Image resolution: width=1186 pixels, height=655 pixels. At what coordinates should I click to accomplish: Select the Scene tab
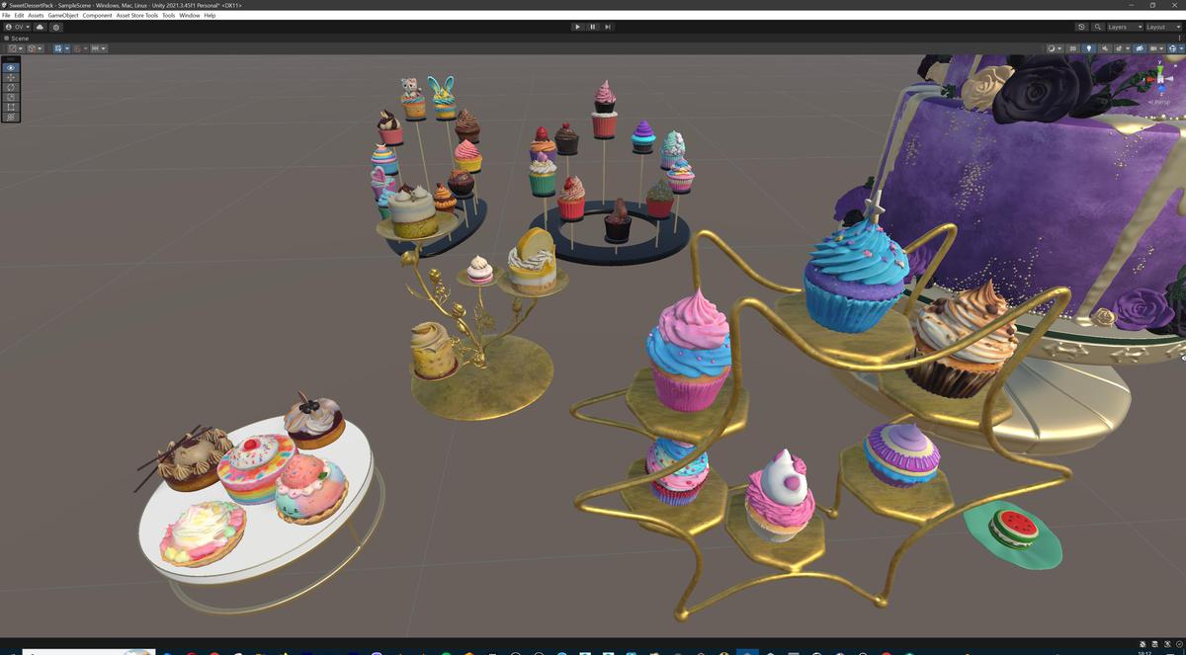click(x=17, y=38)
